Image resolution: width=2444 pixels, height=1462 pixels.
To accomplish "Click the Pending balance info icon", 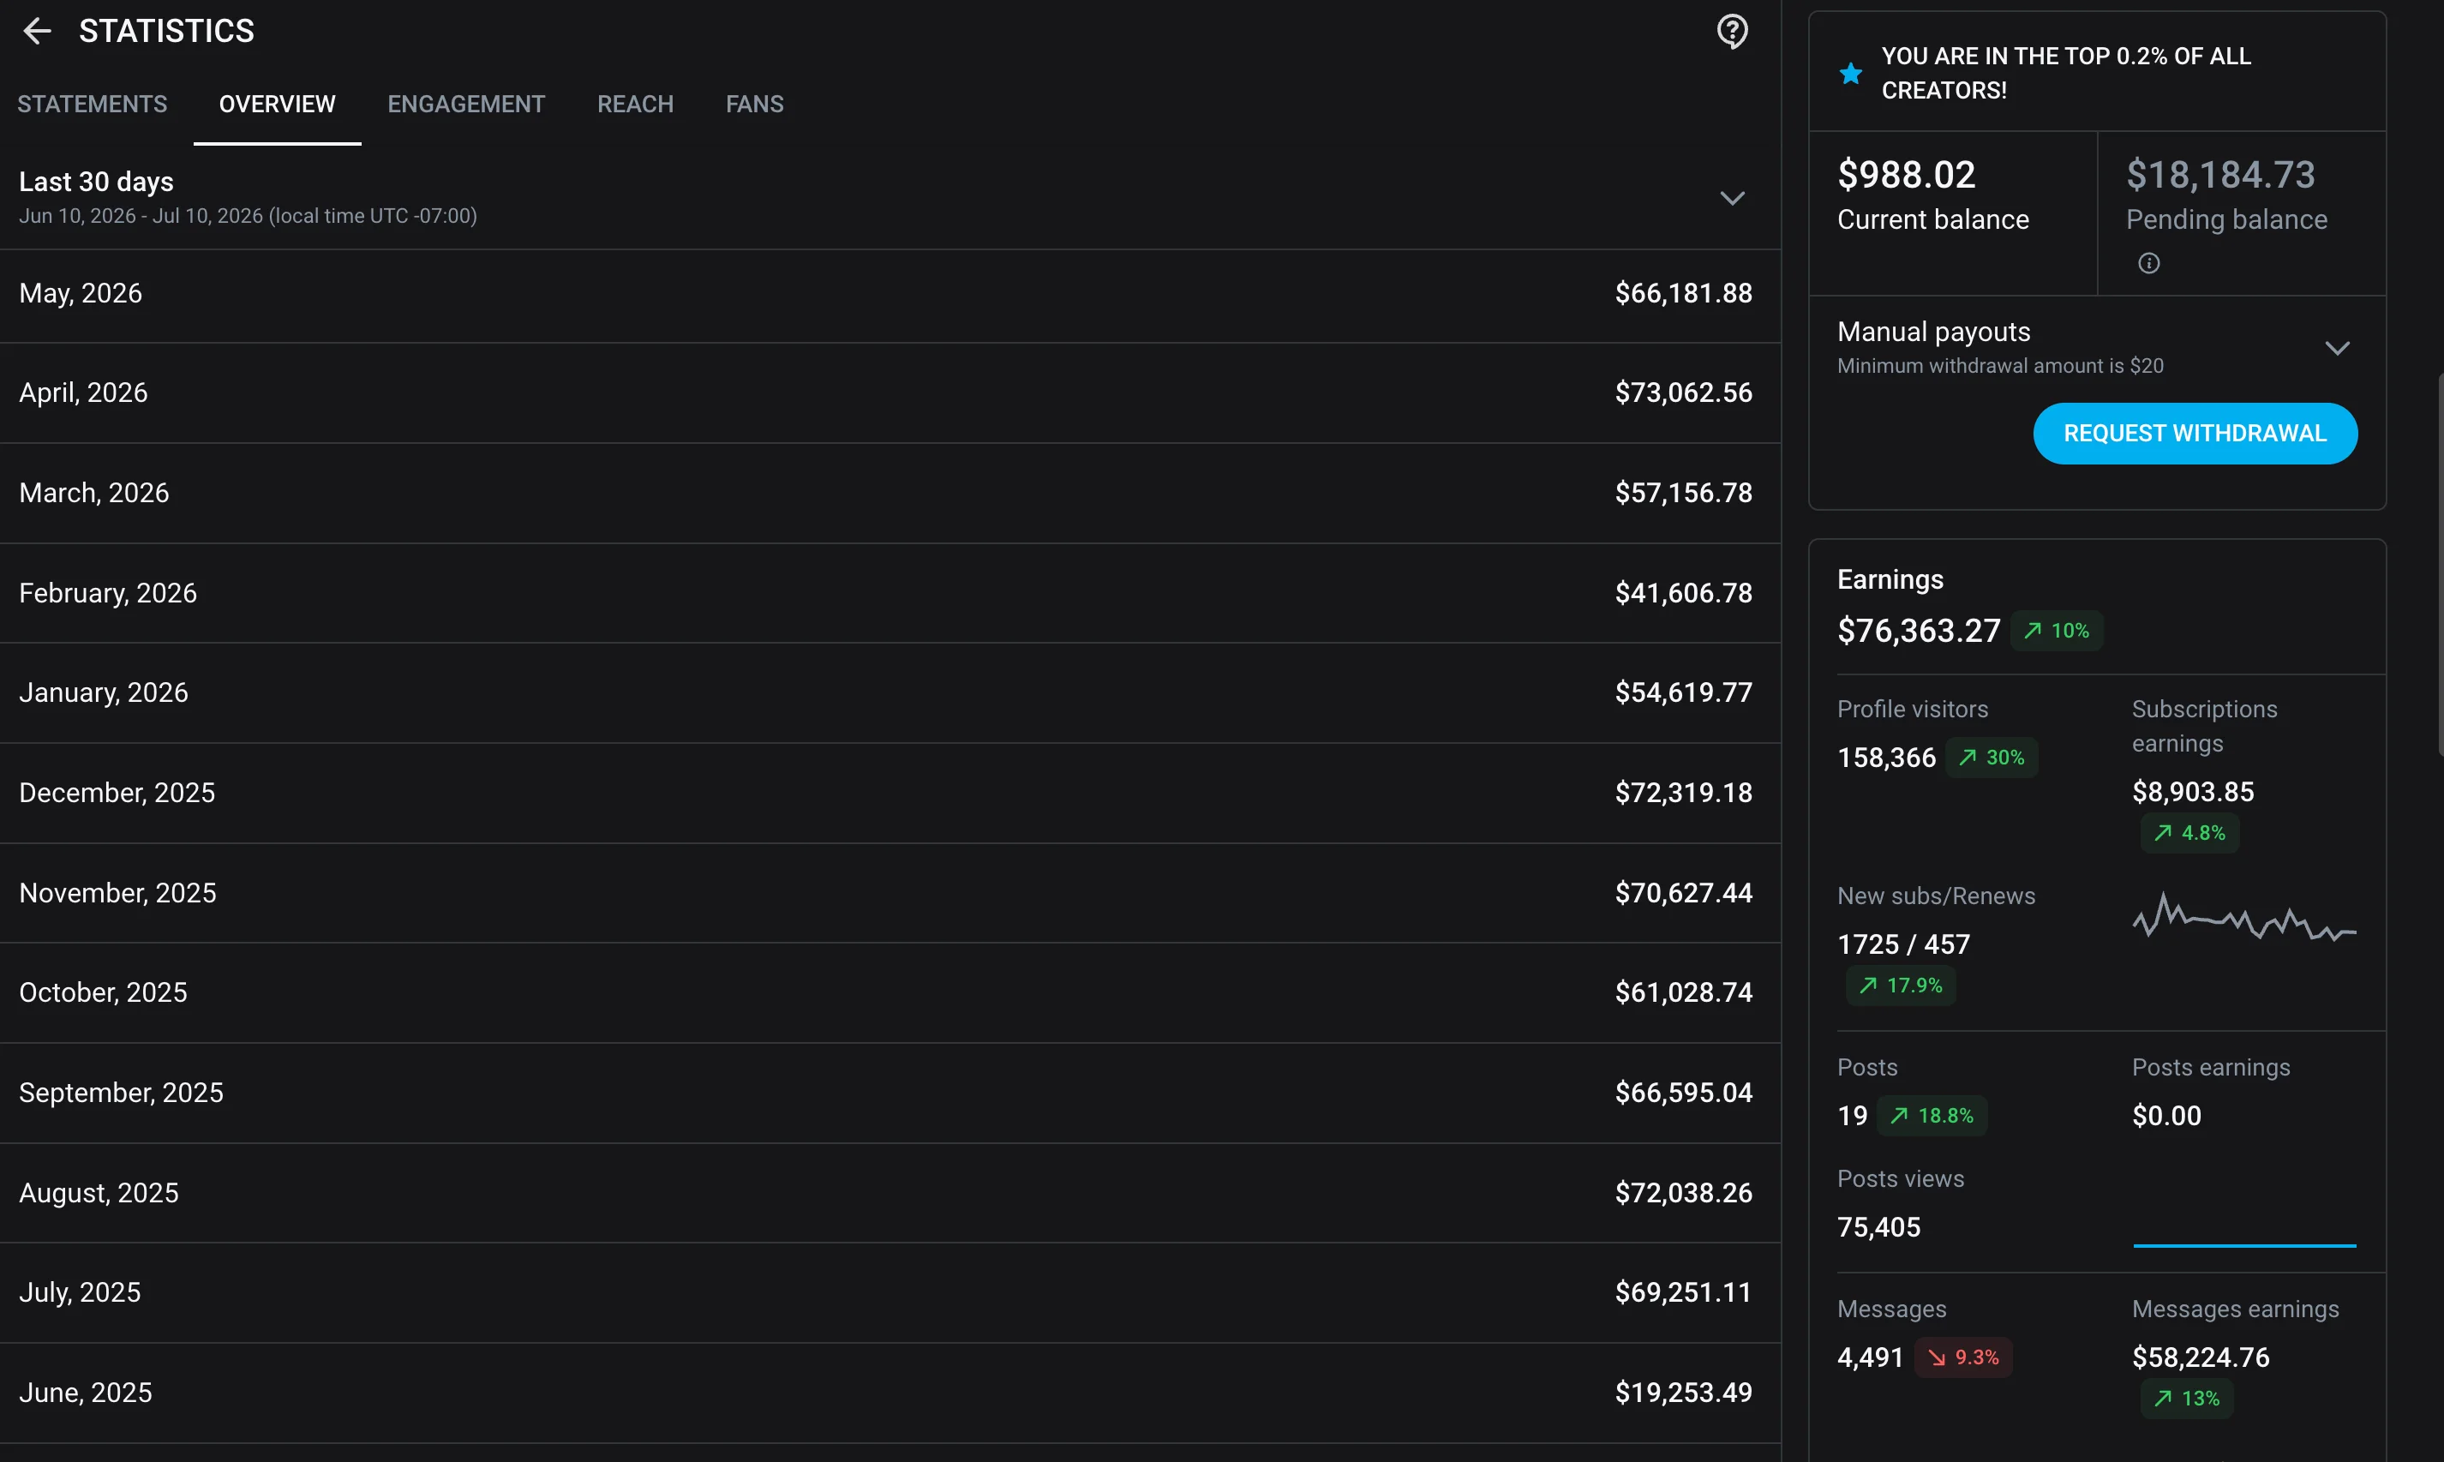I will [x=2148, y=263].
